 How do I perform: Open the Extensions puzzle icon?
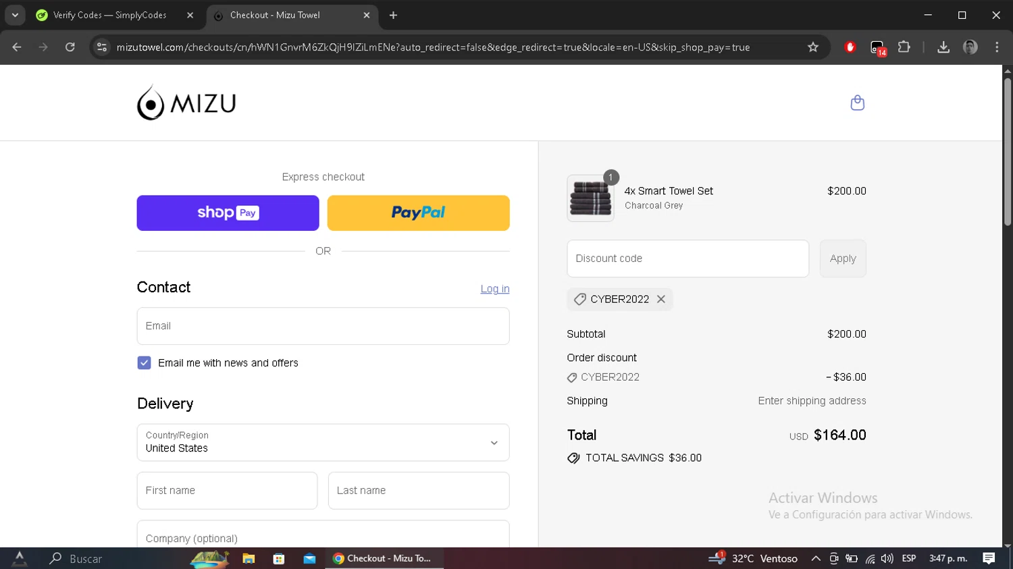tap(904, 47)
